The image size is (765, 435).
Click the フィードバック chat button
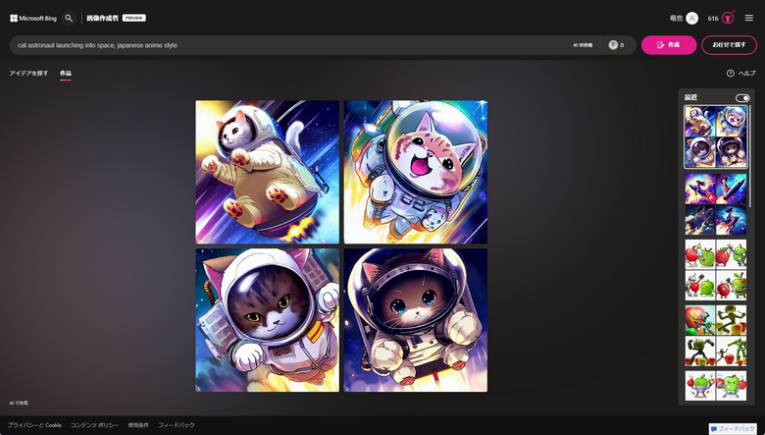733,429
